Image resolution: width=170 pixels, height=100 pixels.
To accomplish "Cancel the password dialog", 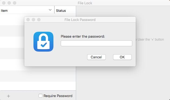I will [x=96, y=57].
